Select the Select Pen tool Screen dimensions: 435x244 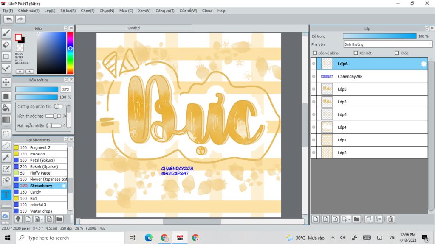[6, 169]
